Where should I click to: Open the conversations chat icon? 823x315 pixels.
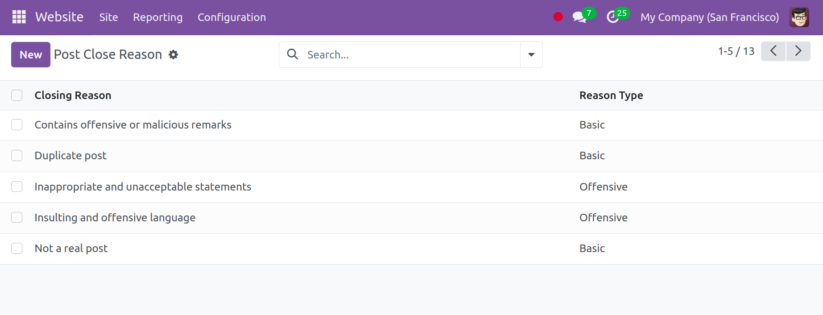point(579,17)
